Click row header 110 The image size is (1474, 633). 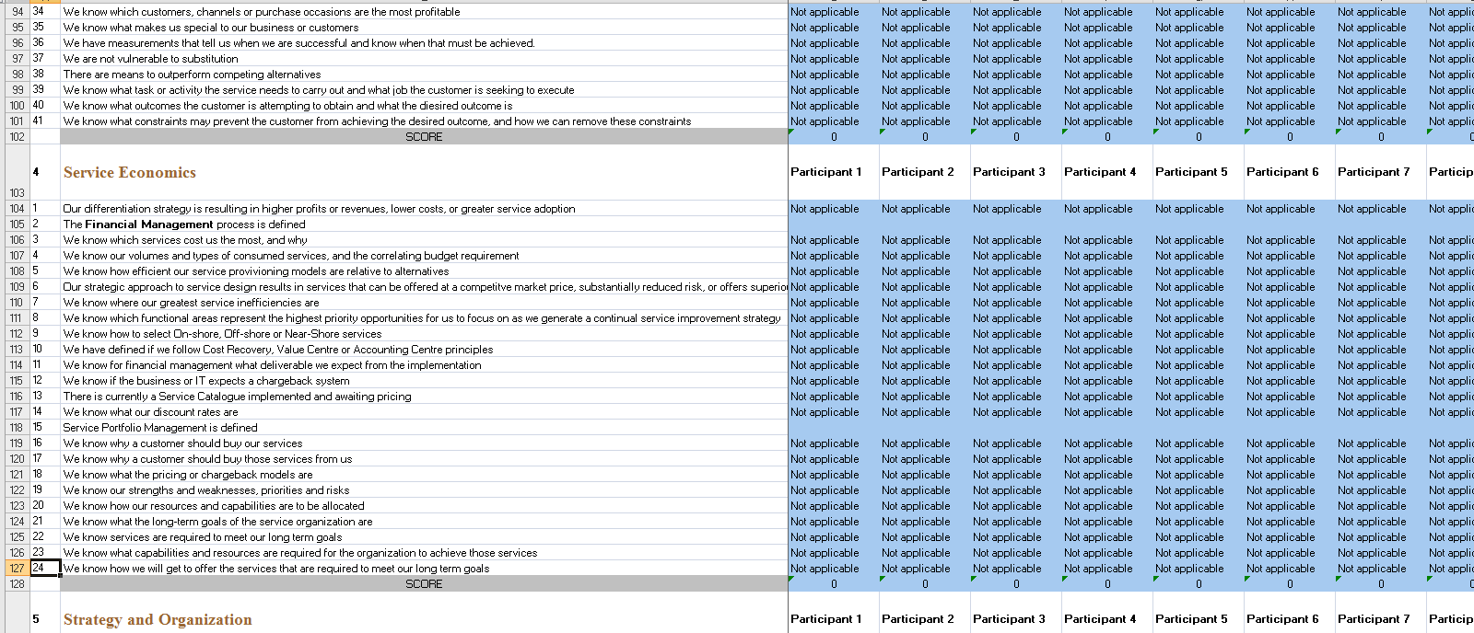[x=18, y=303]
